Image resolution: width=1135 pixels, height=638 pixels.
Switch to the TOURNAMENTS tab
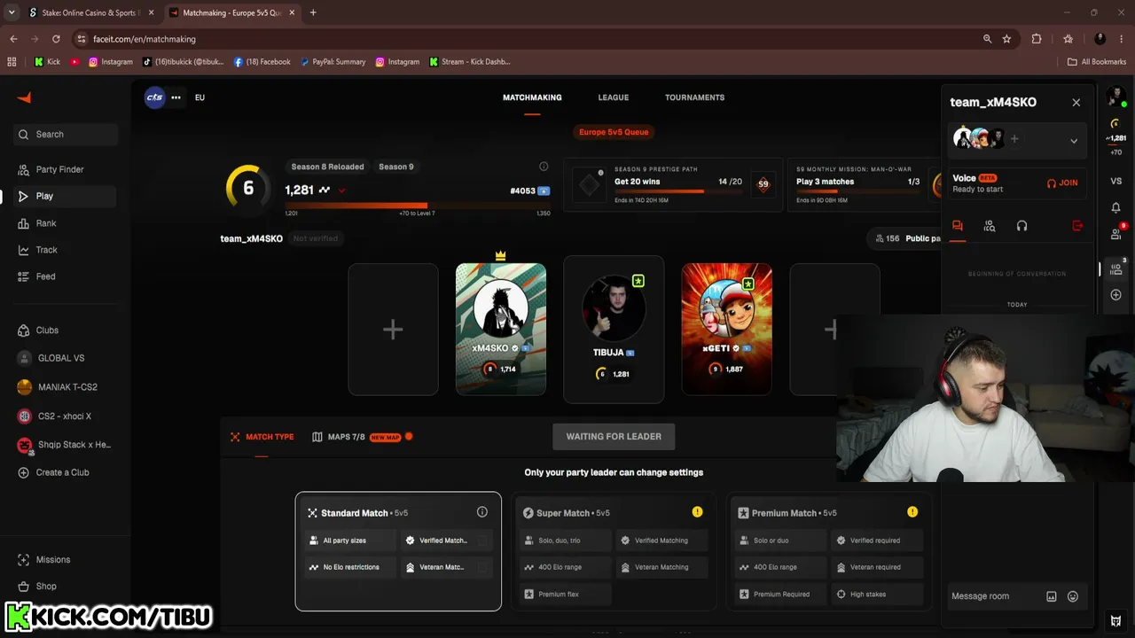pyautogui.click(x=694, y=97)
